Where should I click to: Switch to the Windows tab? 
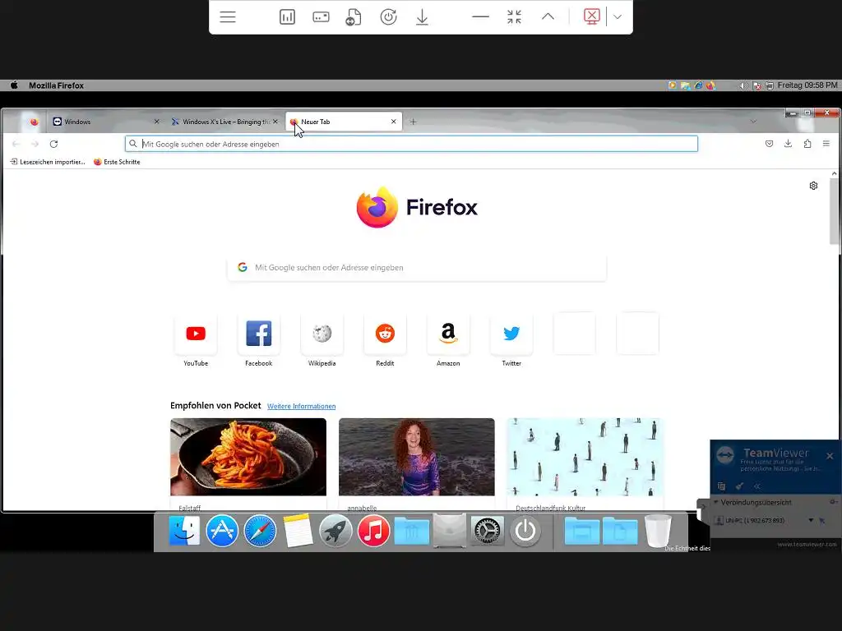(102, 122)
